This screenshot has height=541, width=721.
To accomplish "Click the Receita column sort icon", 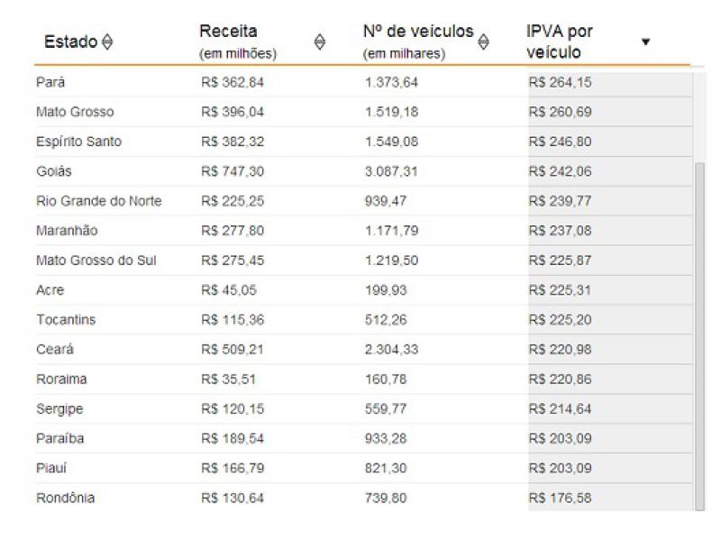I will click(x=318, y=41).
